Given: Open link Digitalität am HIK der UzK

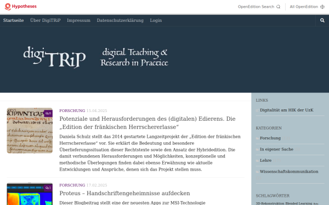Looking at the screenshot, I should (x=287, y=110).
